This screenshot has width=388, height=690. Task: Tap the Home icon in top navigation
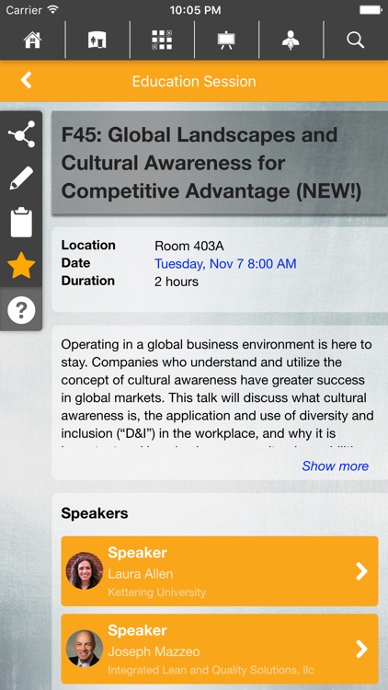tap(32, 40)
